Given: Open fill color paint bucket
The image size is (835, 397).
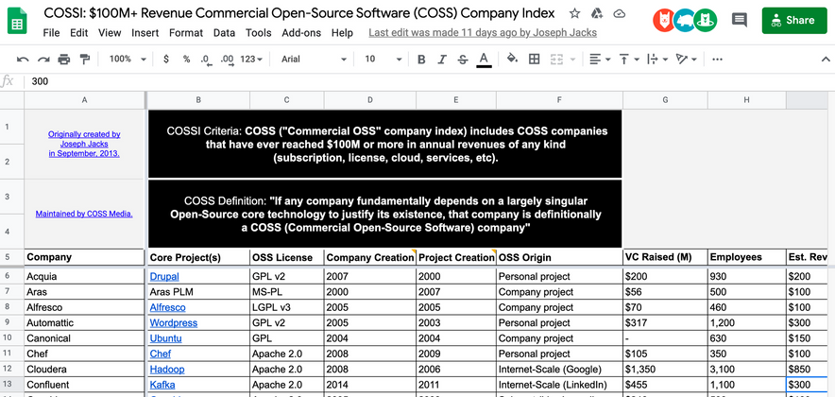Looking at the screenshot, I should 512,60.
